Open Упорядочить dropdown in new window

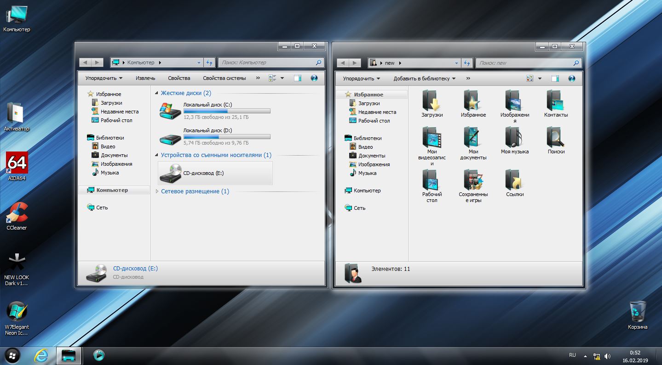[x=362, y=79]
